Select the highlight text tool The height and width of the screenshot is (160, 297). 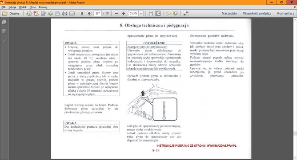(175, 13)
